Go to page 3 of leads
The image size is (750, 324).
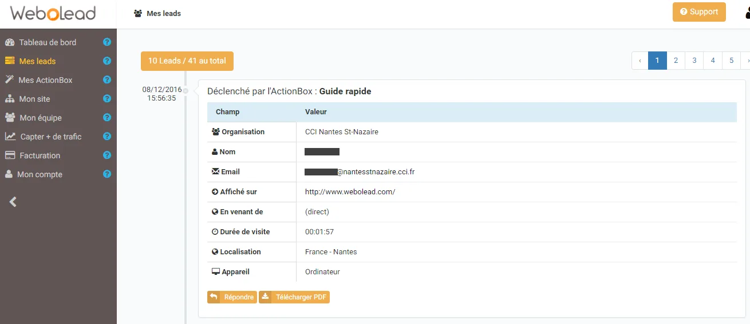[x=694, y=61]
